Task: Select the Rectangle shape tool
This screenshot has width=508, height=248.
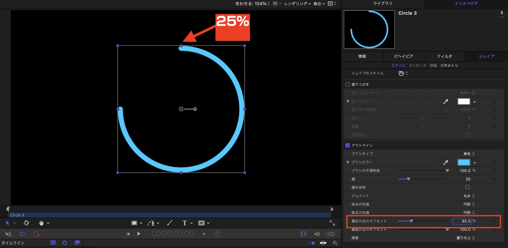Action: (134, 223)
